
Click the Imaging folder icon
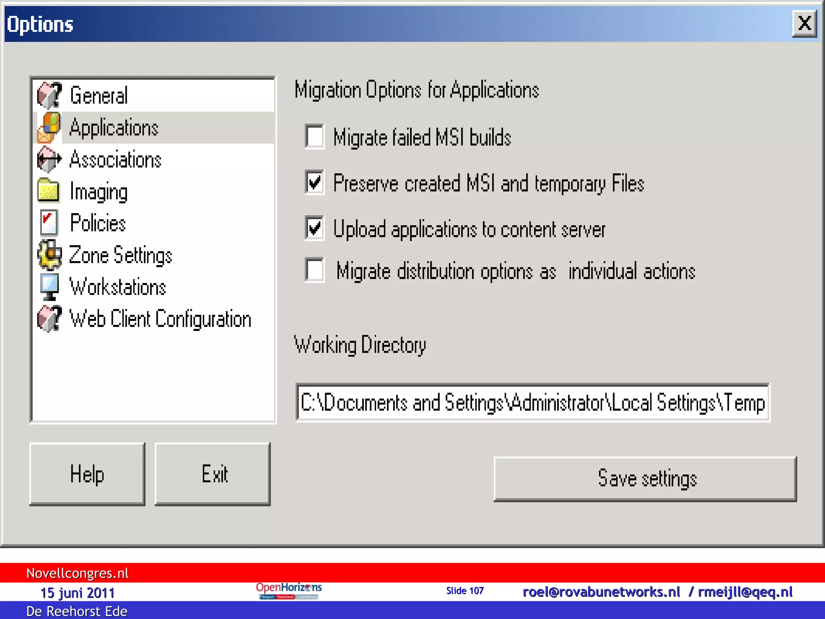[x=49, y=190]
